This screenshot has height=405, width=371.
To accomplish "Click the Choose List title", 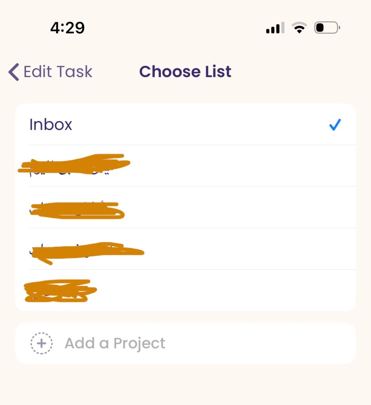I will coord(185,72).
